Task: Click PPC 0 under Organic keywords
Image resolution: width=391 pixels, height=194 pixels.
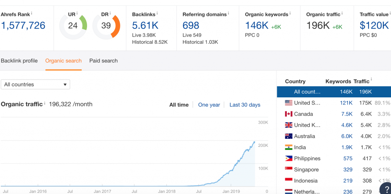Action: 252,35
